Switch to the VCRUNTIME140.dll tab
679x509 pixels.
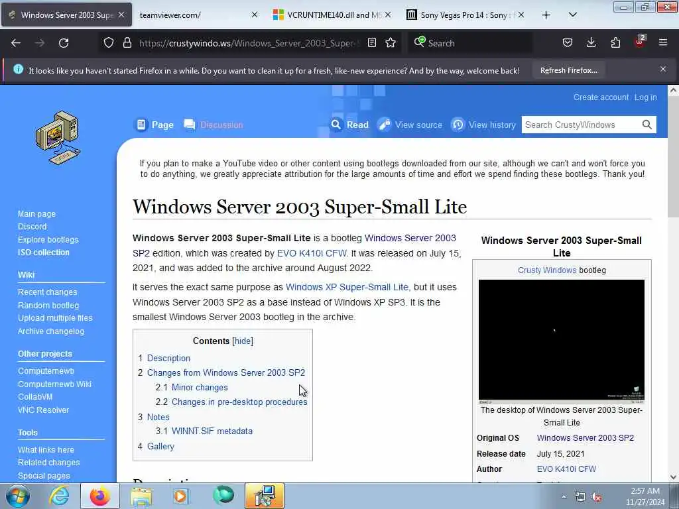332,15
